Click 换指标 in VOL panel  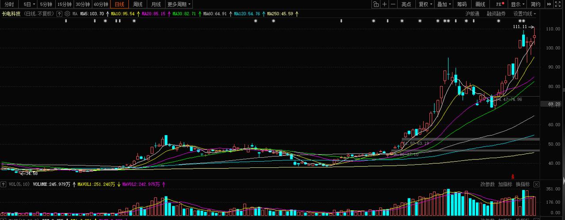tap(523, 184)
